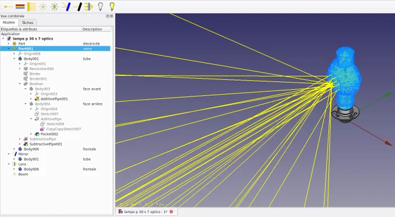Collapse Body001 under Part001

pyautogui.click(x=14, y=59)
